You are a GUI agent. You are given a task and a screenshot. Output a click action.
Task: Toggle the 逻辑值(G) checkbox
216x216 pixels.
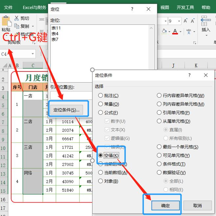click(x=107, y=138)
